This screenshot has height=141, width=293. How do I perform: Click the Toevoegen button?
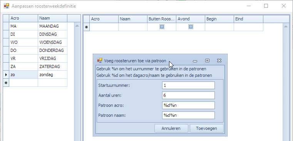click(207, 128)
